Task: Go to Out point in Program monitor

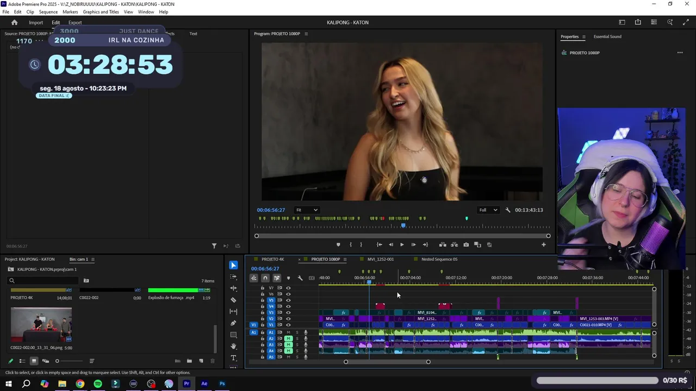Action: coord(425,244)
